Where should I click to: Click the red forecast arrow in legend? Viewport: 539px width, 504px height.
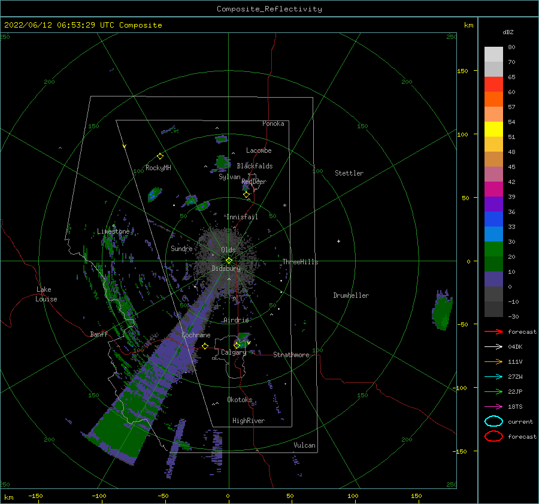click(493, 331)
